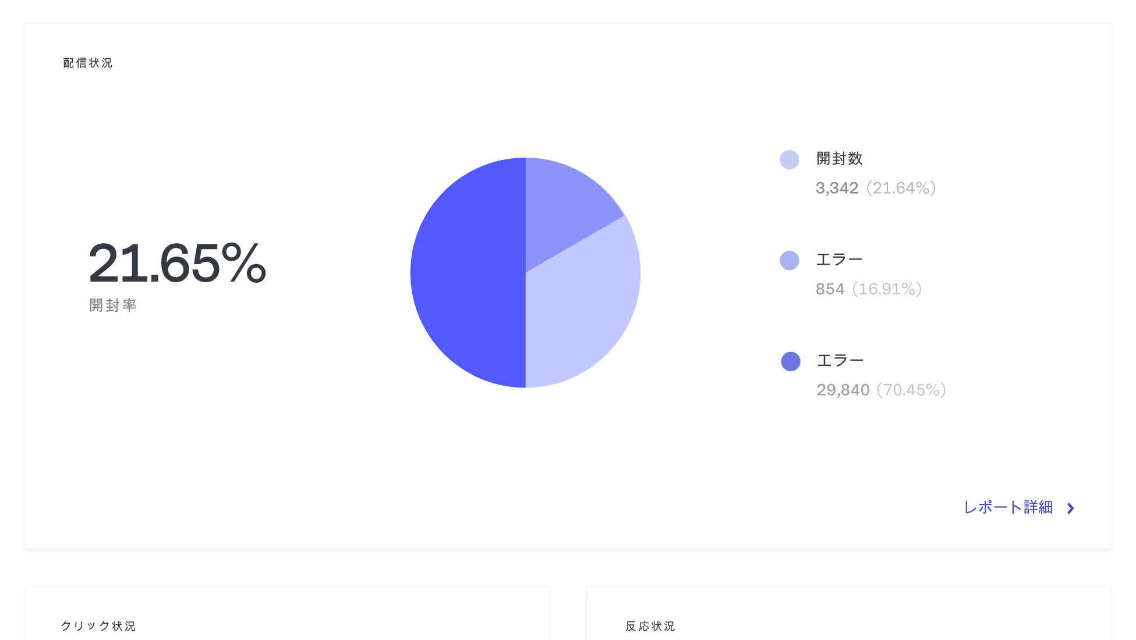Click the 開封数 legend color dot
Viewport: 1136px width, 640px height.
tap(790, 159)
